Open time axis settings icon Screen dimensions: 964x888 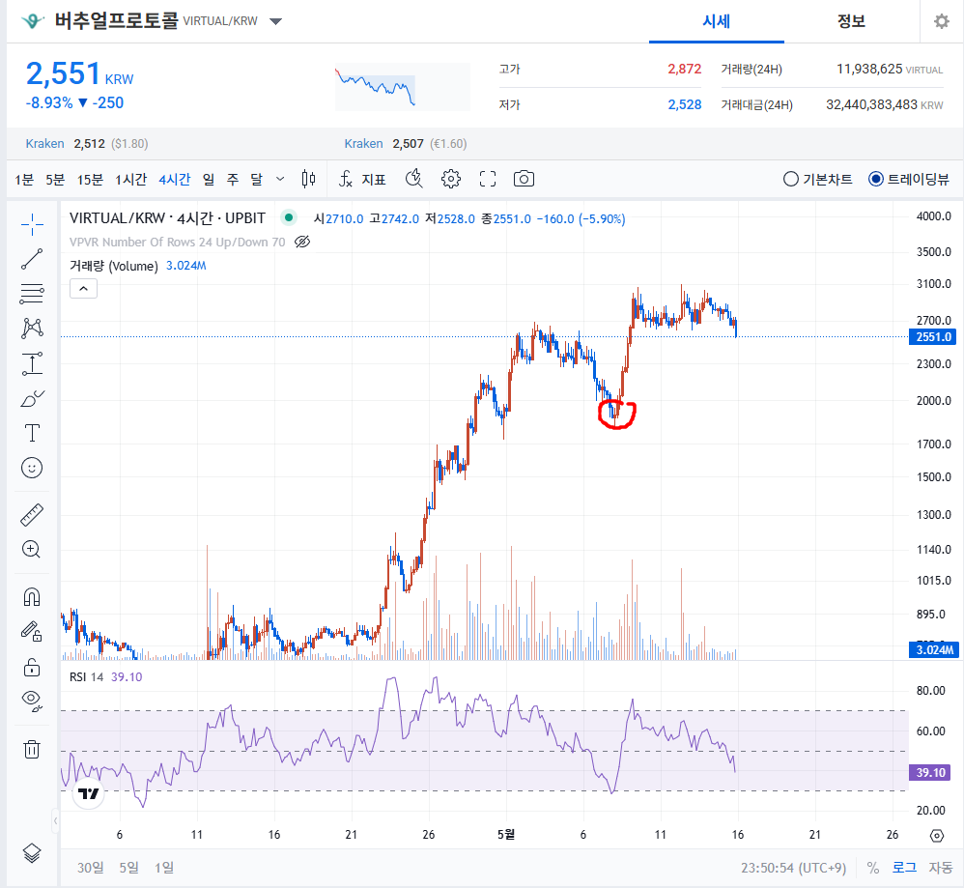(936, 835)
